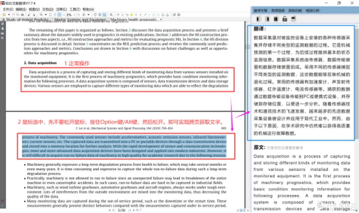Click the next page arrow at bottom
This screenshot has width=359, height=213.
point(130,210)
